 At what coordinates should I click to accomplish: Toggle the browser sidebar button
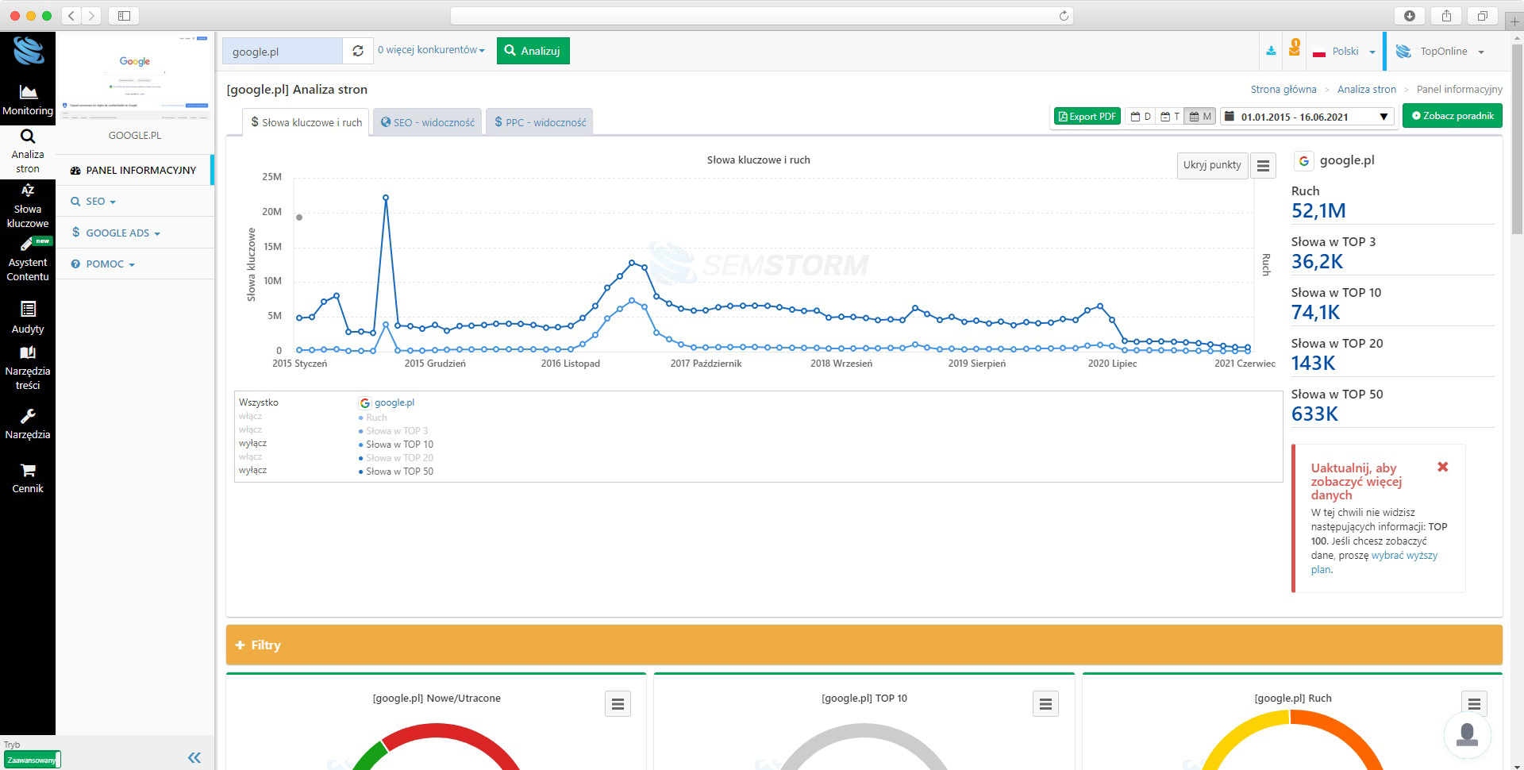click(124, 15)
